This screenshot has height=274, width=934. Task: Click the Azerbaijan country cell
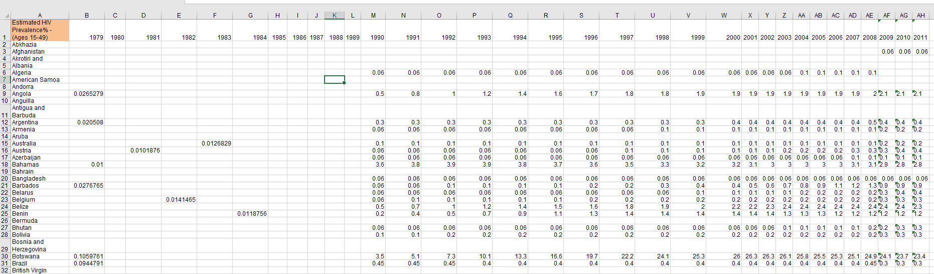(x=40, y=158)
